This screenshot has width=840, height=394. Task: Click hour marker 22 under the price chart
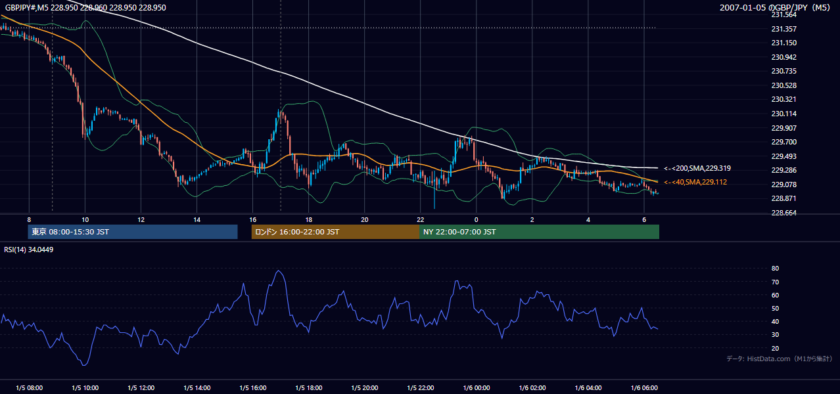420,219
